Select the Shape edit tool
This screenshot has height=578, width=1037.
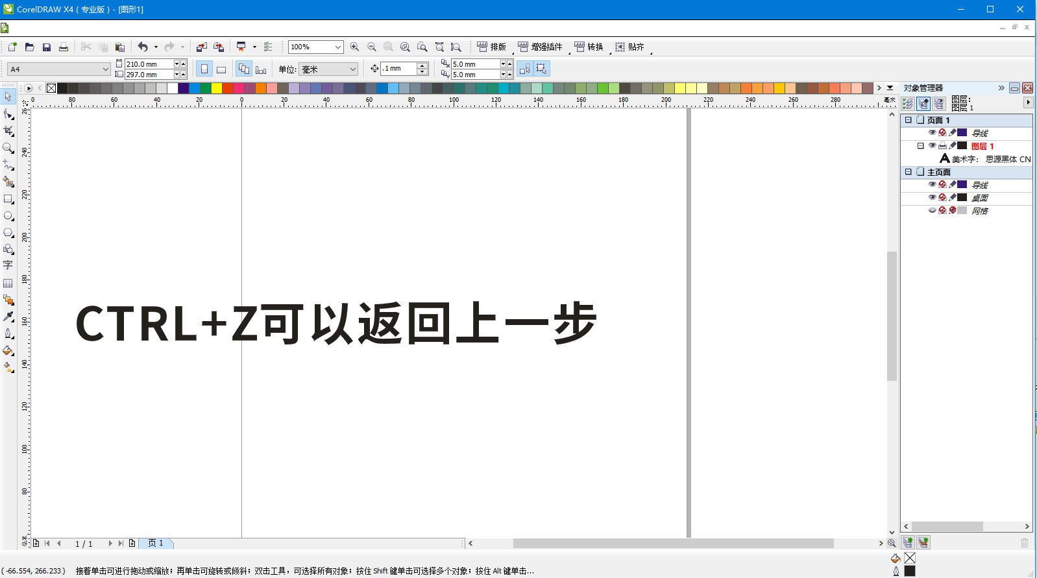(x=8, y=114)
